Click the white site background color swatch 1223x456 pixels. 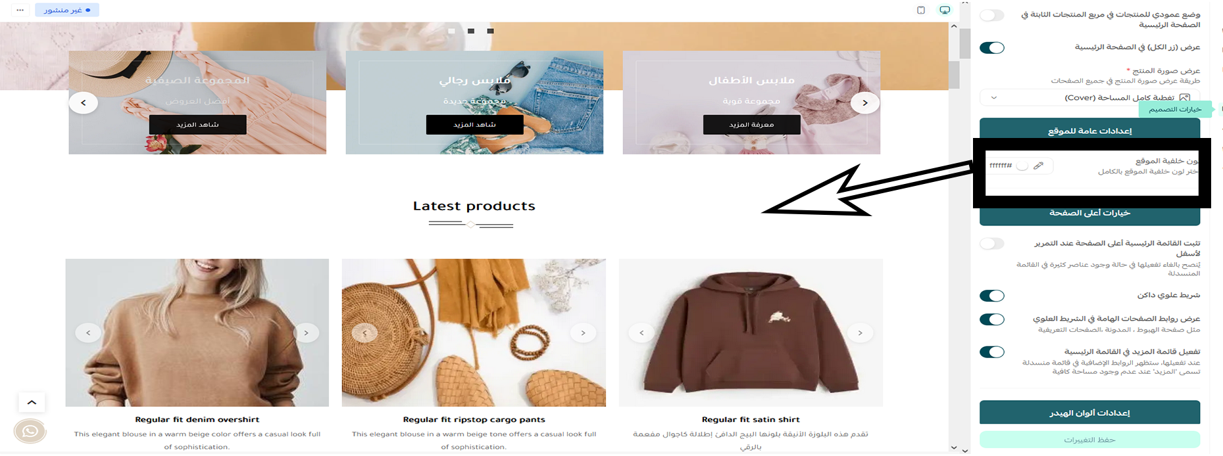(1022, 166)
